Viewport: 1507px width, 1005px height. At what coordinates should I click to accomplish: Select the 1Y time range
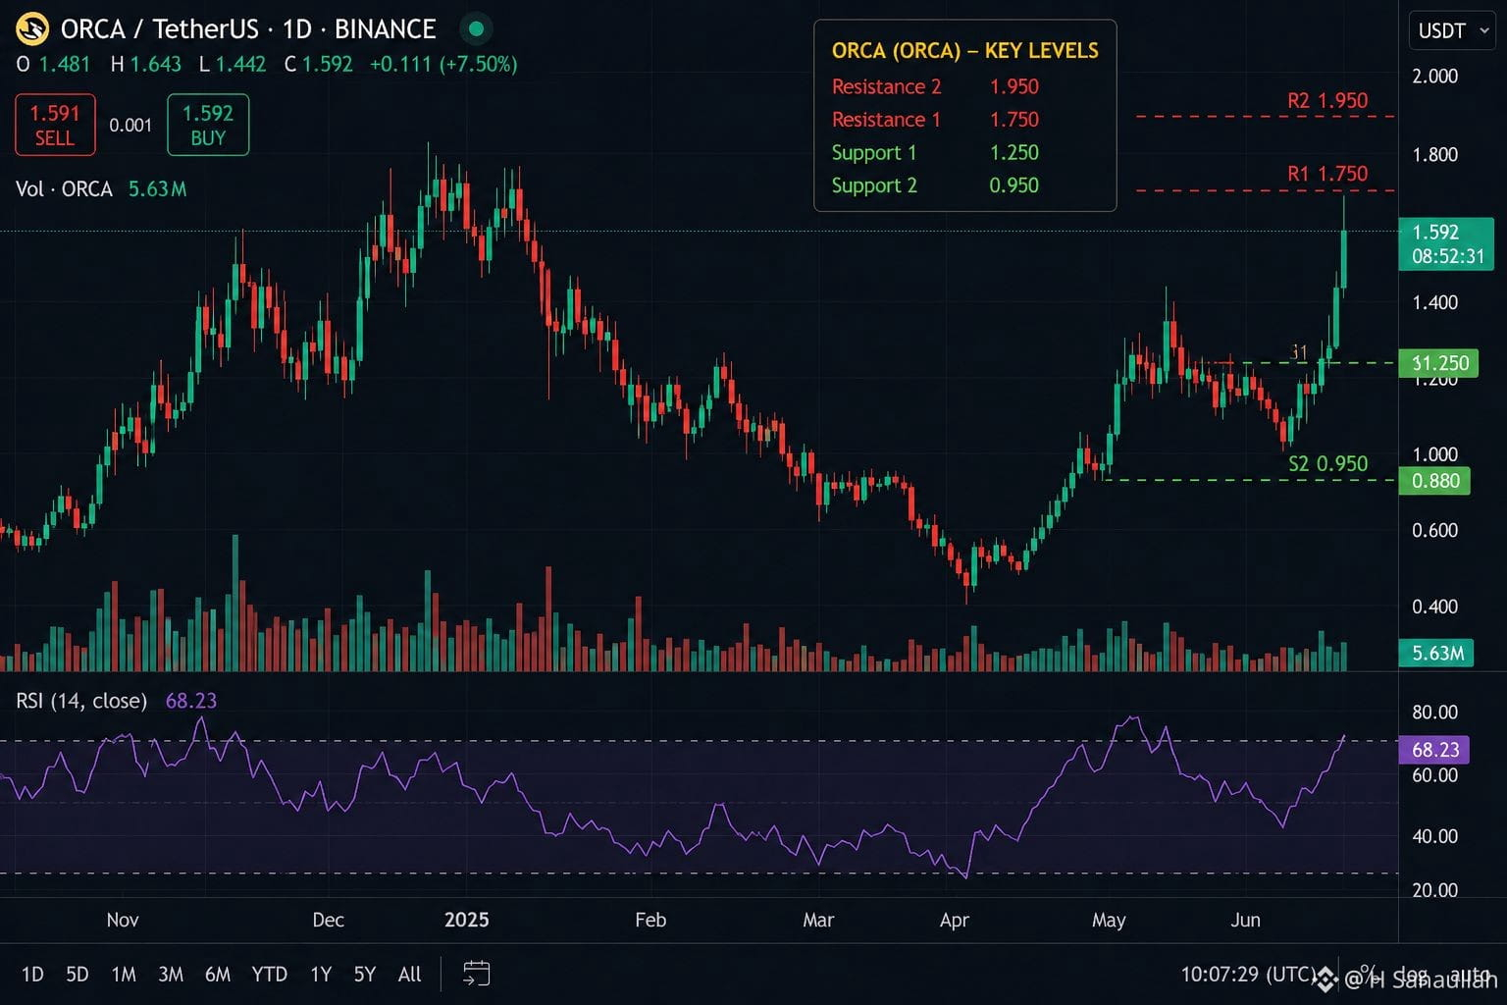click(321, 974)
